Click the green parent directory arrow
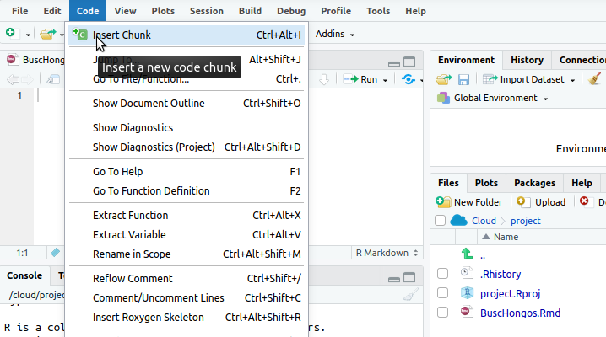 tap(466, 254)
